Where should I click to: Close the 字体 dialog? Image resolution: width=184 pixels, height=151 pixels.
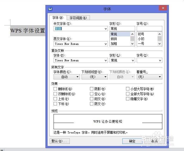pos(163,8)
